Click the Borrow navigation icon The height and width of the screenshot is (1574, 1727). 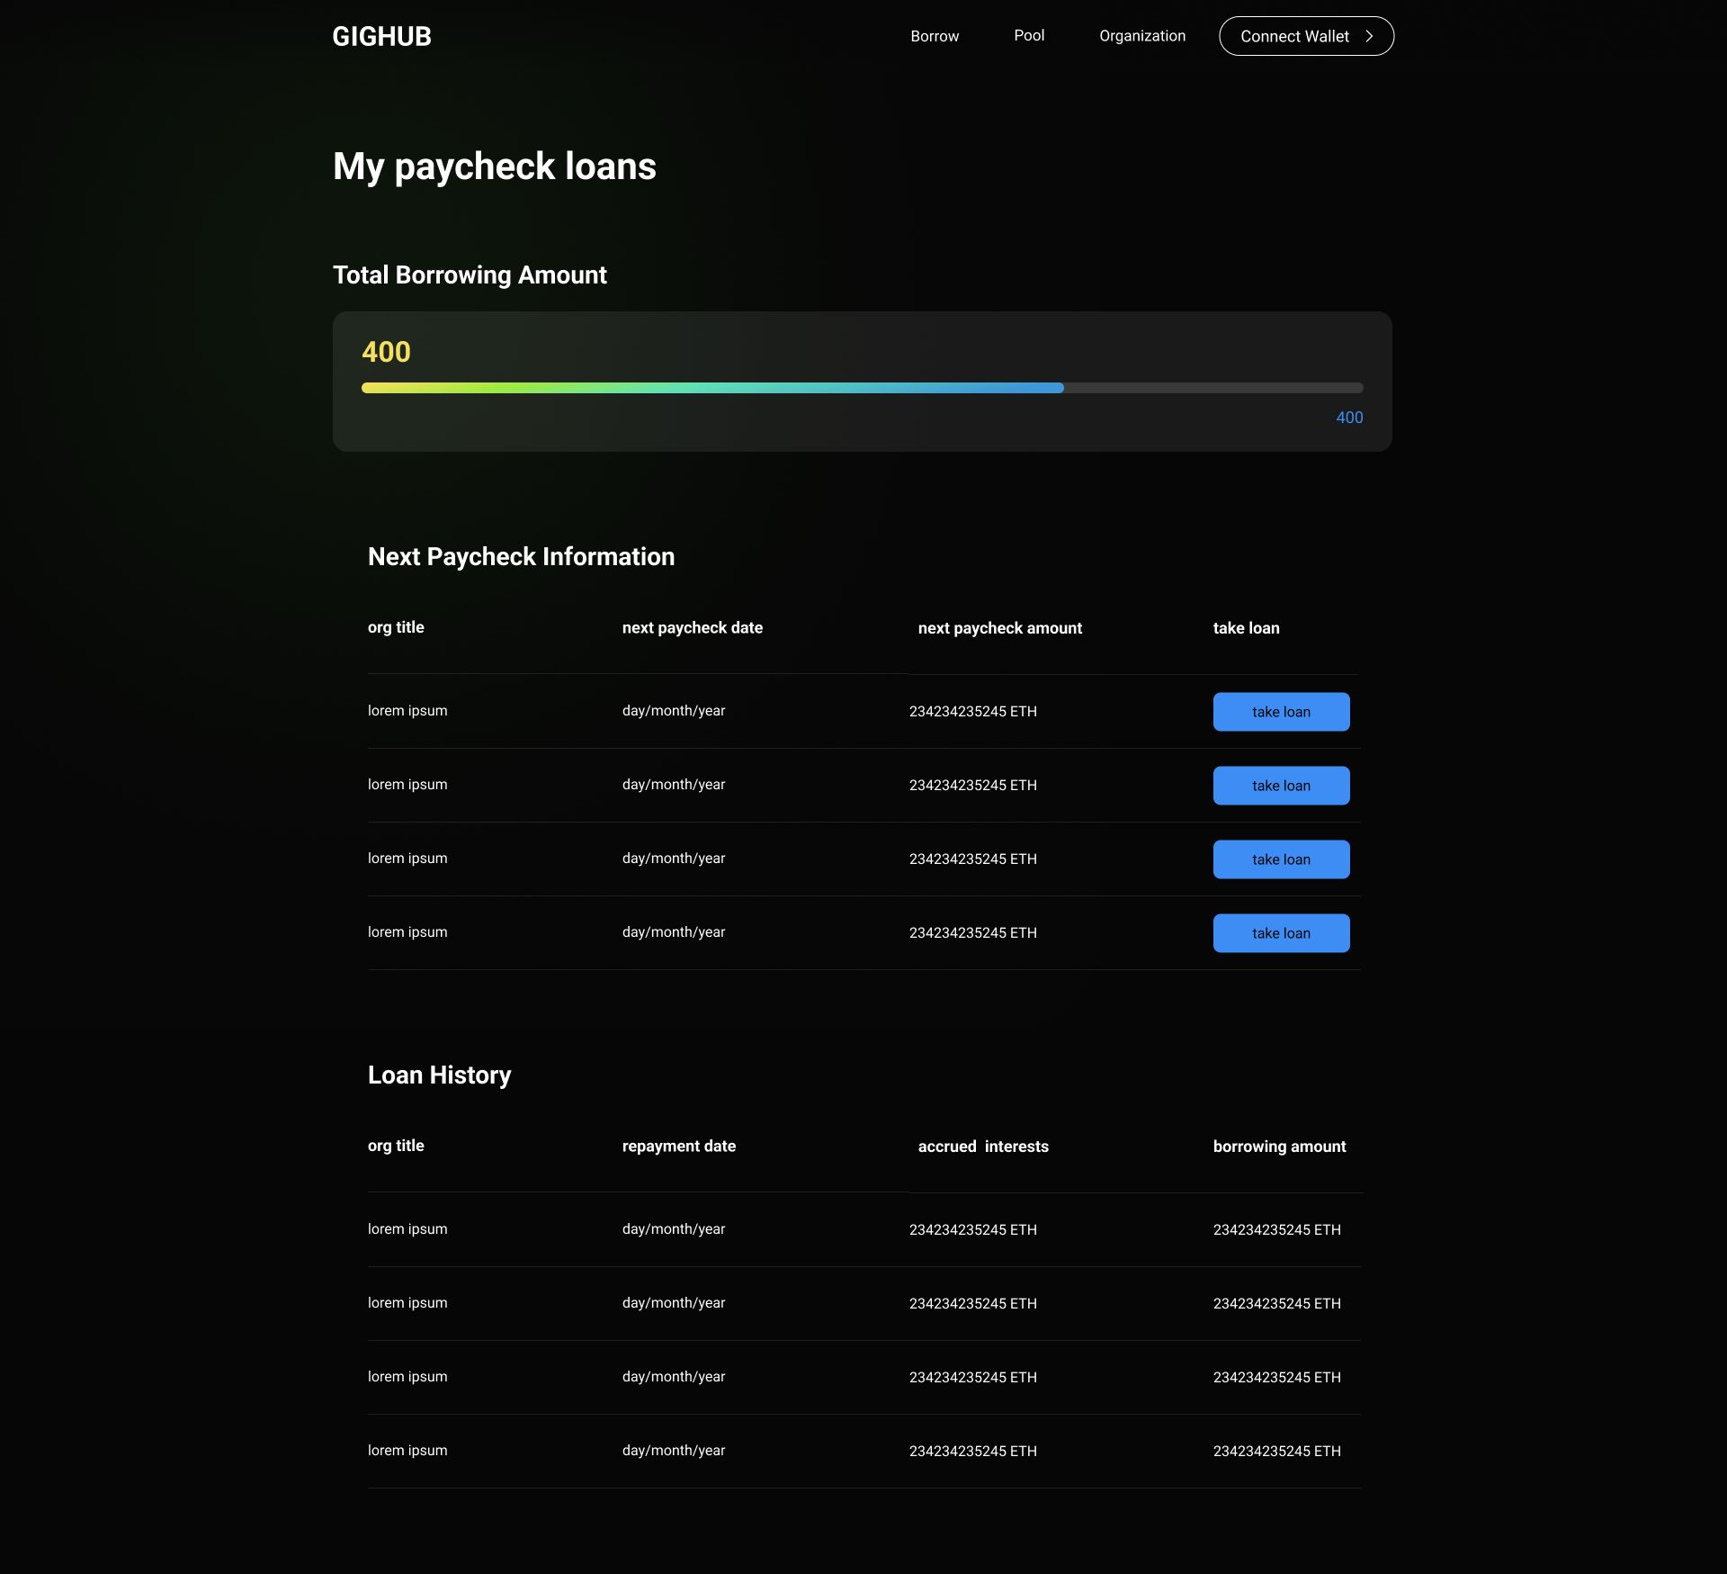pyautogui.click(x=935, y=36)
